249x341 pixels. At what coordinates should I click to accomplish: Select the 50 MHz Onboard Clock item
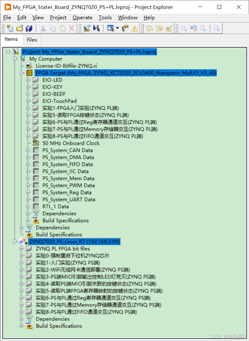(x=71, y=143)
